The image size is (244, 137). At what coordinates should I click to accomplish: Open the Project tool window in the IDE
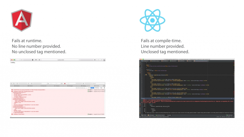pos(140,63)
